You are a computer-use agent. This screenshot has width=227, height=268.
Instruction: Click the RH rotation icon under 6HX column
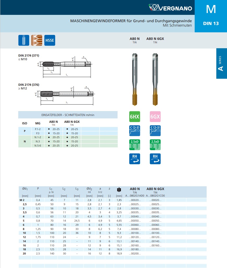pos(134,159)
